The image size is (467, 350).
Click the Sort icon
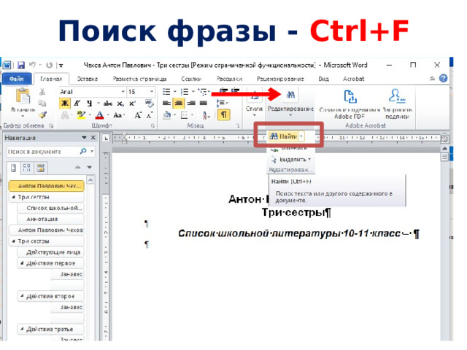click(205, 115)
